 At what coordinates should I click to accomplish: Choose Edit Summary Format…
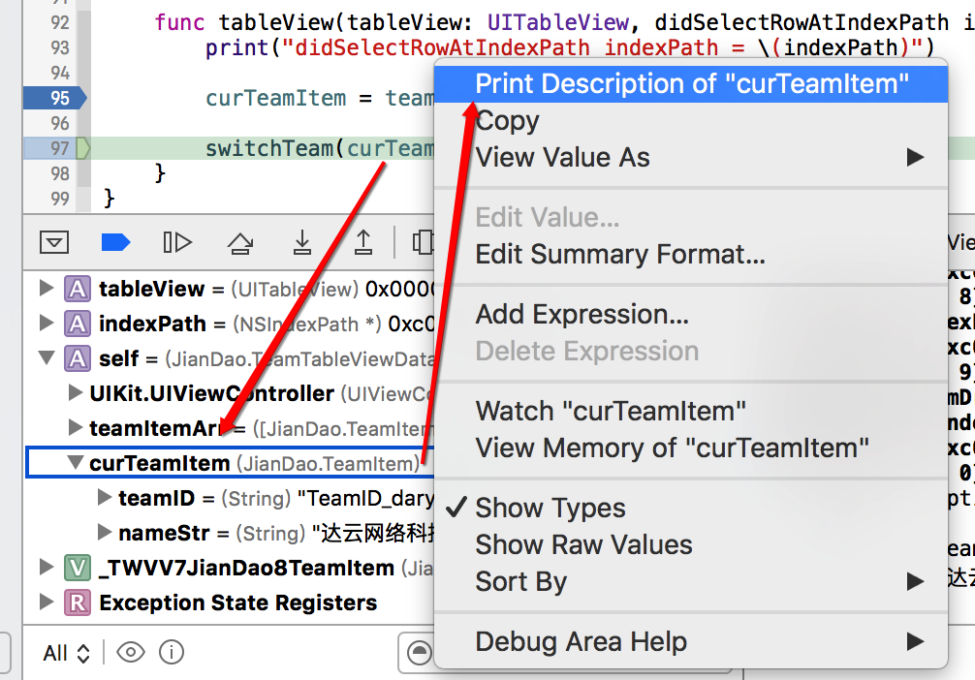click(x=691, y=254)
